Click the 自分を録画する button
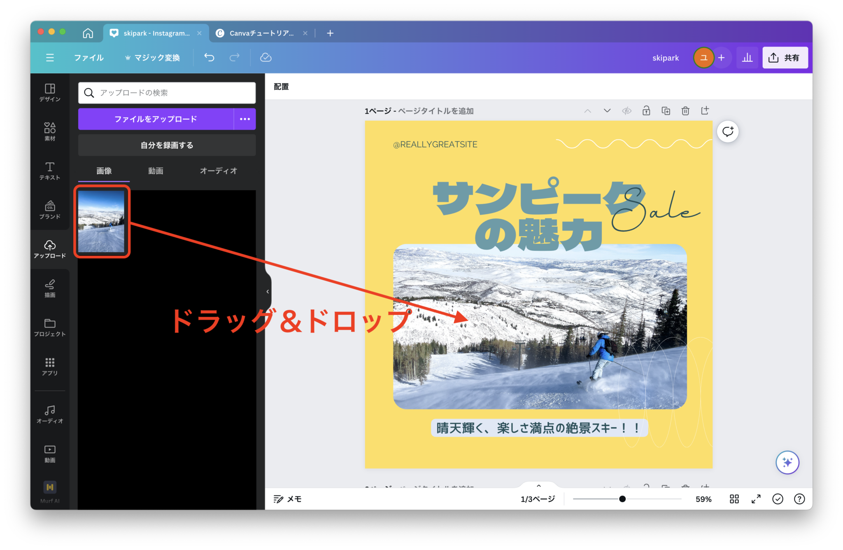843x550 pixels. click(x=166, y=145)
